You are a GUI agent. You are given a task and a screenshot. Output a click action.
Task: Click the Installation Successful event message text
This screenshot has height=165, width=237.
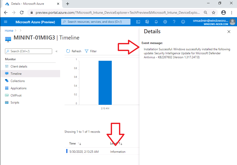187,53
